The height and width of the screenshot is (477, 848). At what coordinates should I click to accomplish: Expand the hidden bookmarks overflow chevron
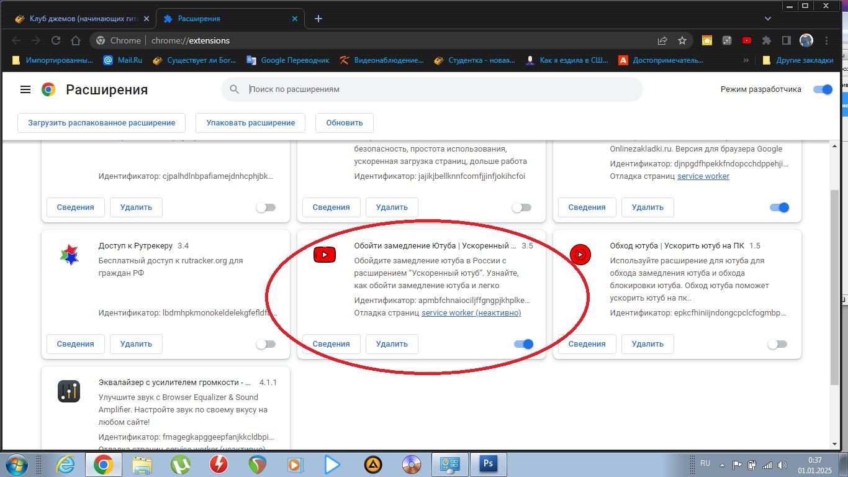click(x=746, y=60)
